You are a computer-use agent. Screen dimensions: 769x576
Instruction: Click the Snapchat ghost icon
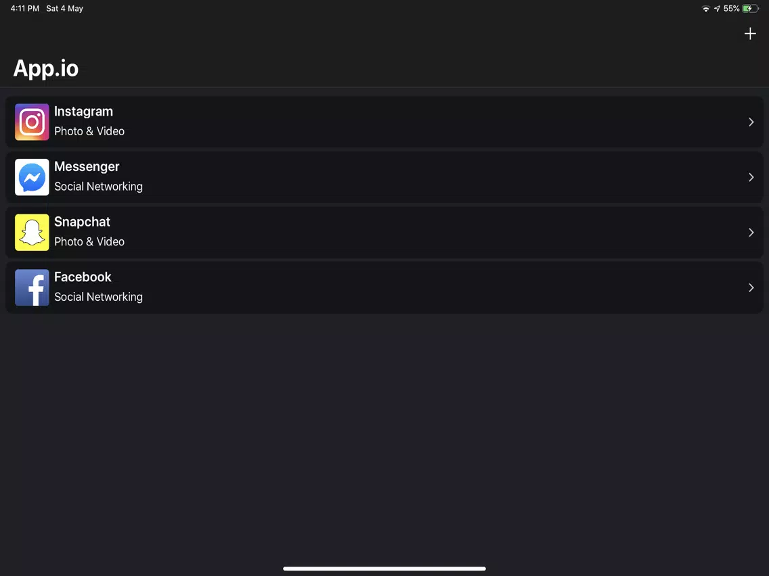pyautogui.click(x=32, y=233)
